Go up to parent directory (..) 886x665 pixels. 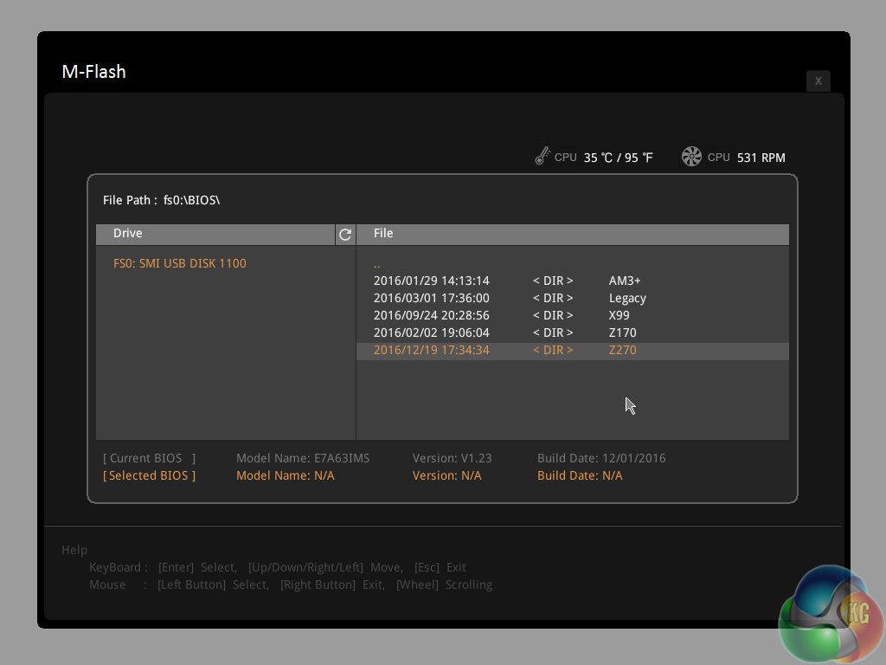(377, 264)
